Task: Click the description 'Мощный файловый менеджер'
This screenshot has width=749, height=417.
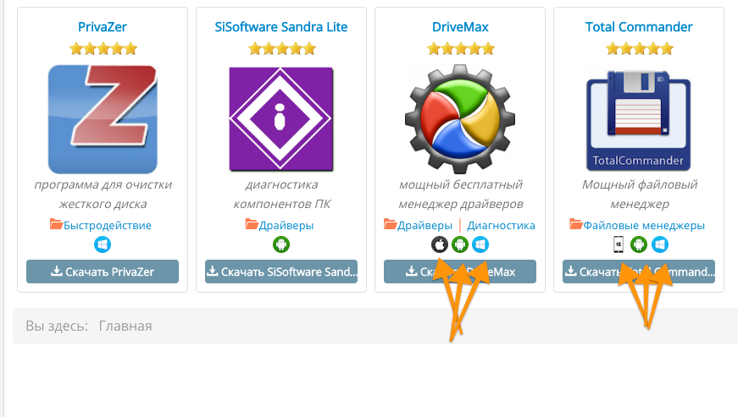Action: (x=640, y=195)
